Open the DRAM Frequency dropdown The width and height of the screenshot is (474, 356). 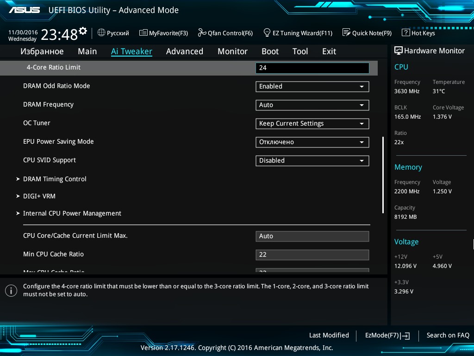pyautogui.click(x=312, y=105)
